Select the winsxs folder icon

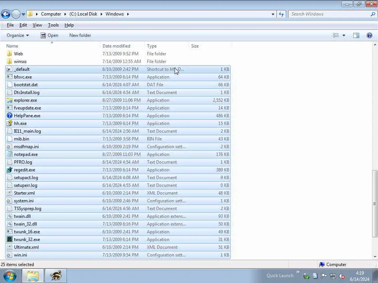[x=9, y=62]
